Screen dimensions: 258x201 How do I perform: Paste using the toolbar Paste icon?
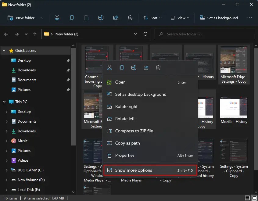point(86,18)
